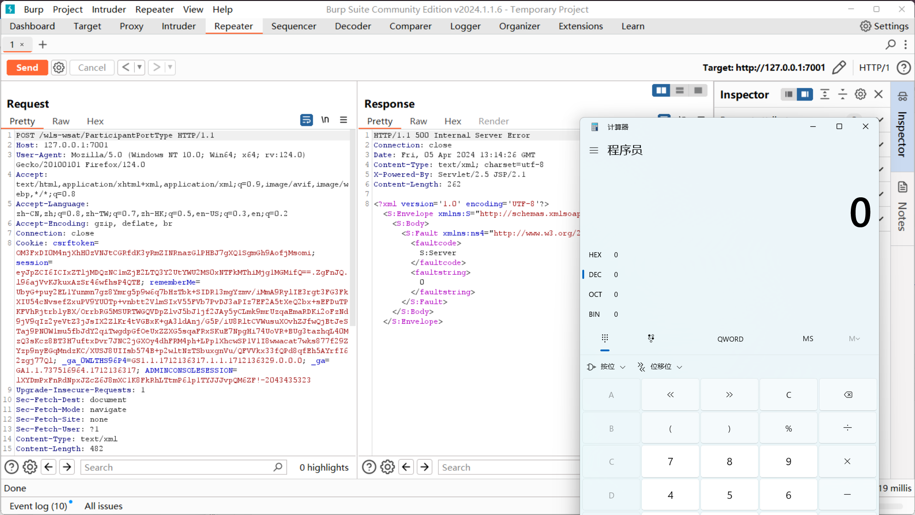The image size is (915, 515).
Task: Focus the request Search field
Action: pyautogui.click(x=184, y=467)
